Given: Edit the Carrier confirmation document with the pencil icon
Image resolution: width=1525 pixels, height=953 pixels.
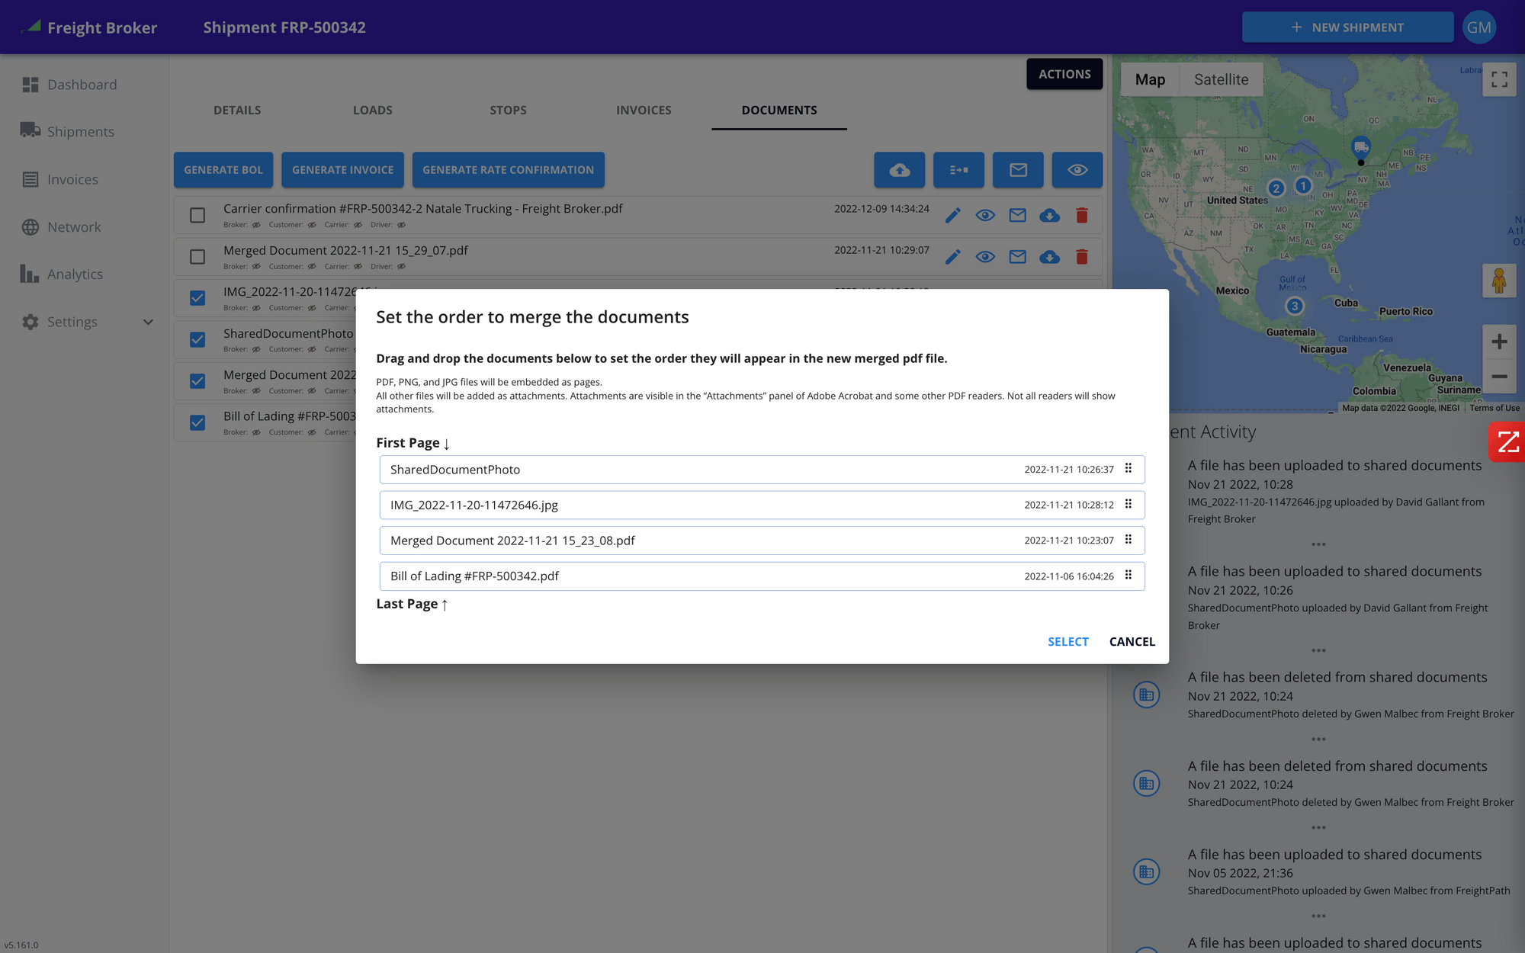Looking at the screenshot, I should 952,215.
